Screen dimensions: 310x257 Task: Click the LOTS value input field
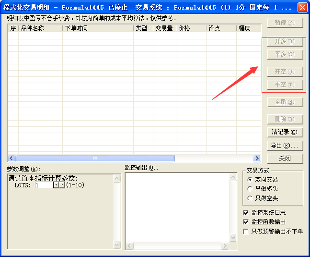(44, 185)
